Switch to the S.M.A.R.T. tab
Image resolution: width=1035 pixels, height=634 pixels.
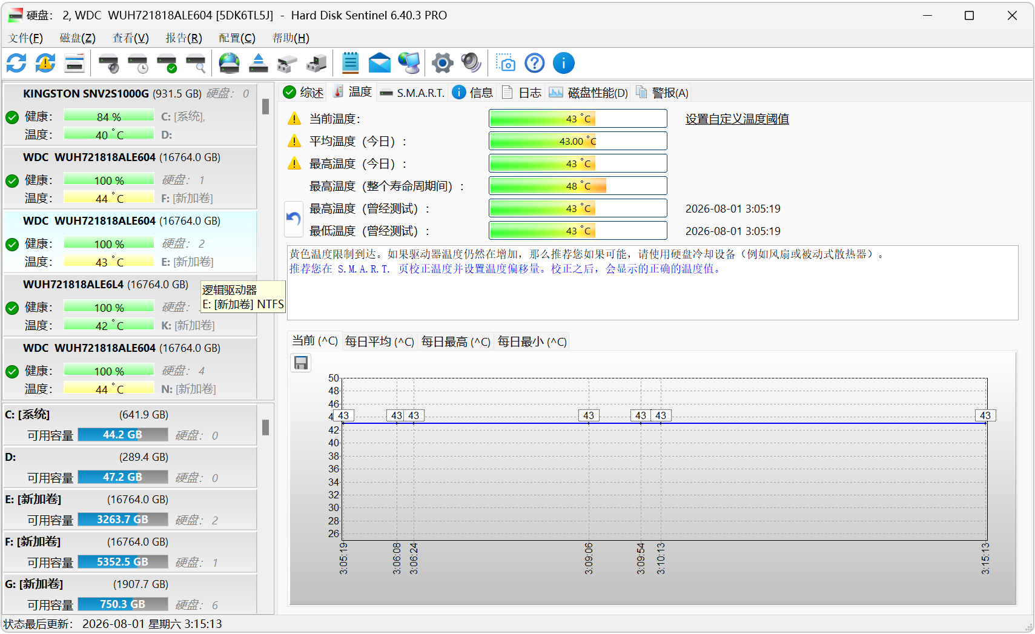click(412, 93)
